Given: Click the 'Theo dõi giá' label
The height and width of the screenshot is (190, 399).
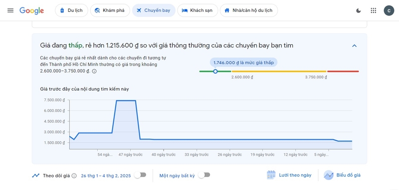Looking at the screenshot, I should (56, 176).
